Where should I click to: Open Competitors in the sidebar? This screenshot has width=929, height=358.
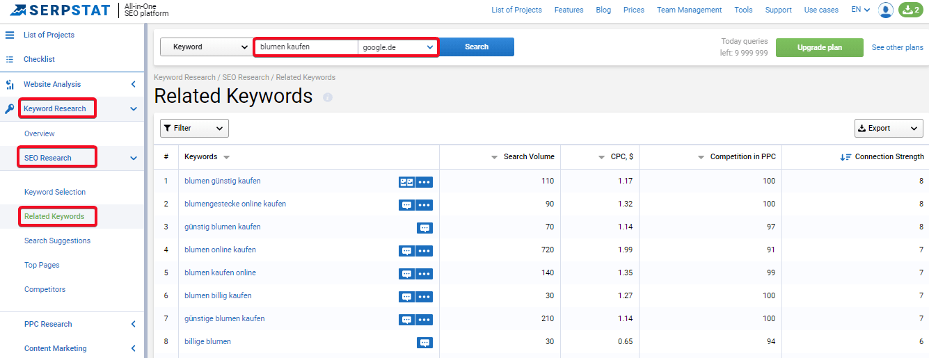click(x=45, y=289)
